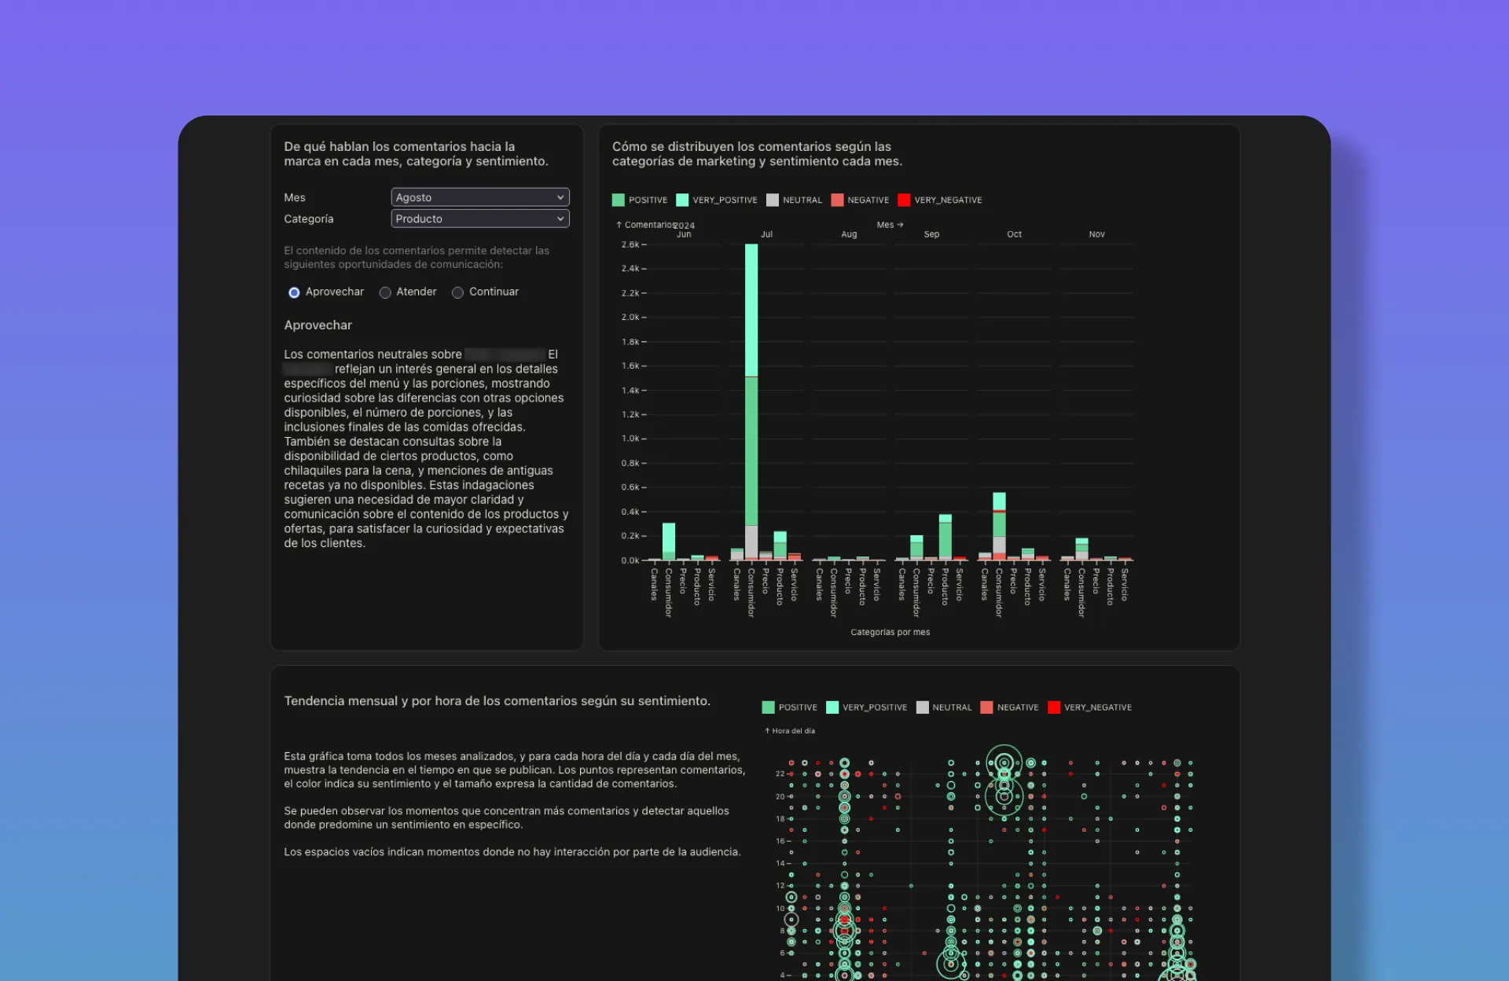Image resolution: width=1509 pixels, height=981 pixels.
Task: Click the October Consumidor bar
Action: (x=999, y=527)
